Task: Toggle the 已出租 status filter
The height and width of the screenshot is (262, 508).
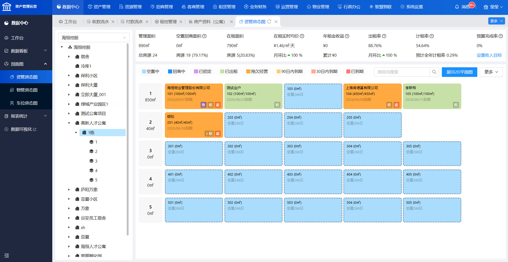Action: click(229, 72)
